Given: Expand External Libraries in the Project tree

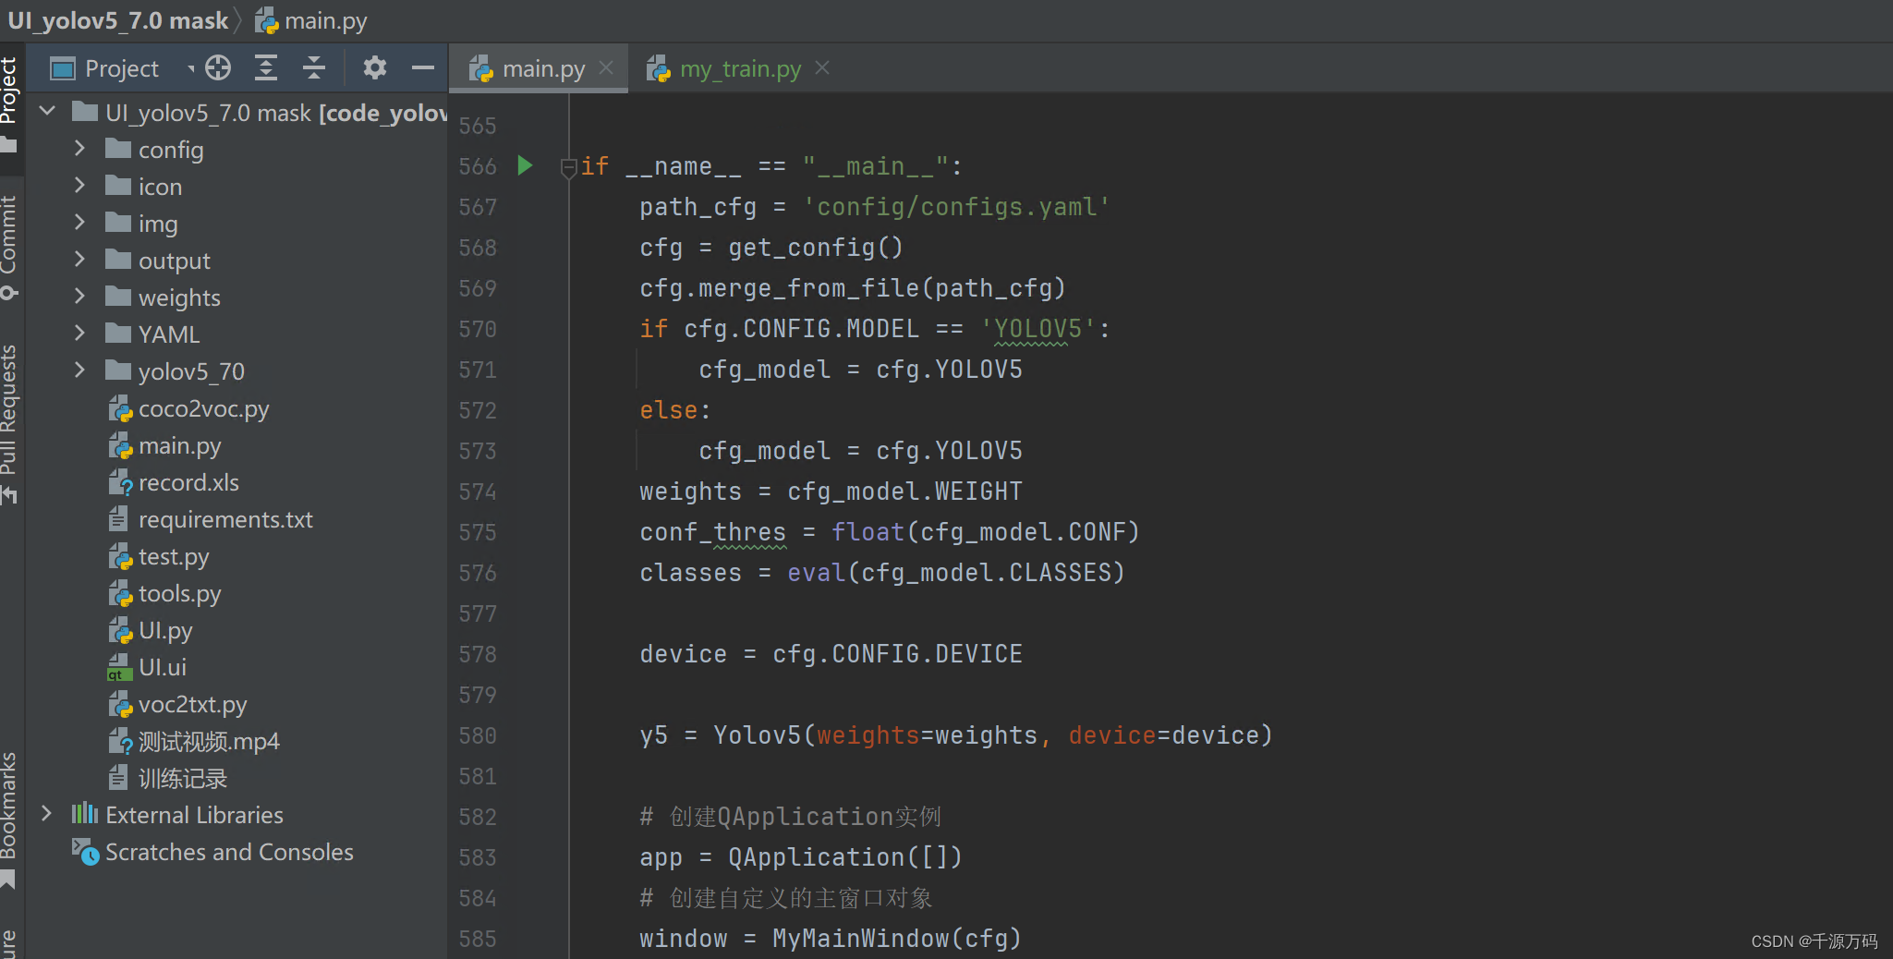Looking at the screenshot, I should 48,814.
